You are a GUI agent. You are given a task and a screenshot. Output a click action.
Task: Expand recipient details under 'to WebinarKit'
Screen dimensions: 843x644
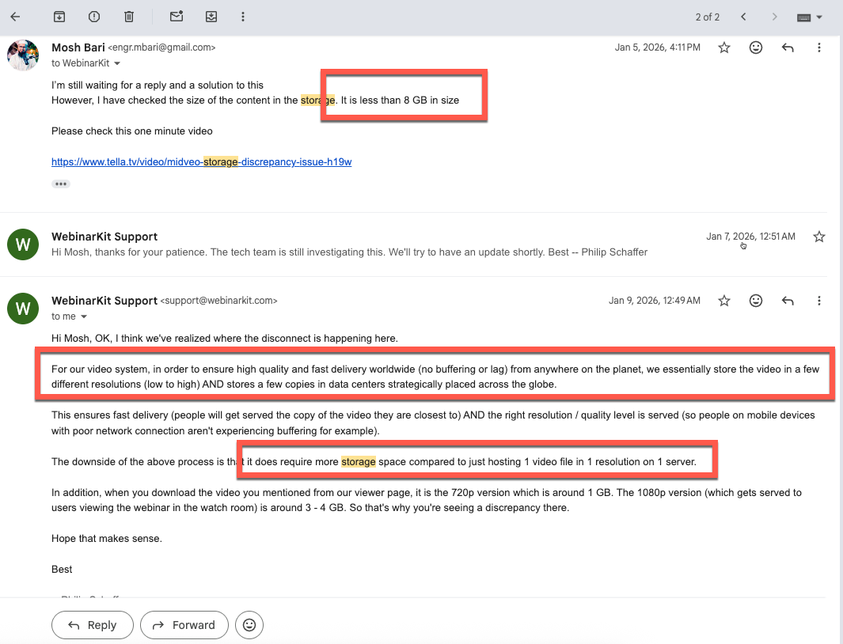point(117,63)
